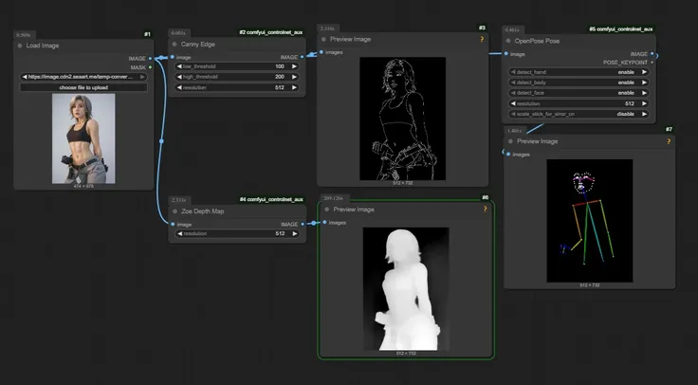The height and width of the screenshot is (385, 698).
Task: Open help on Preview Image node #7
Action: pos(669,141)
